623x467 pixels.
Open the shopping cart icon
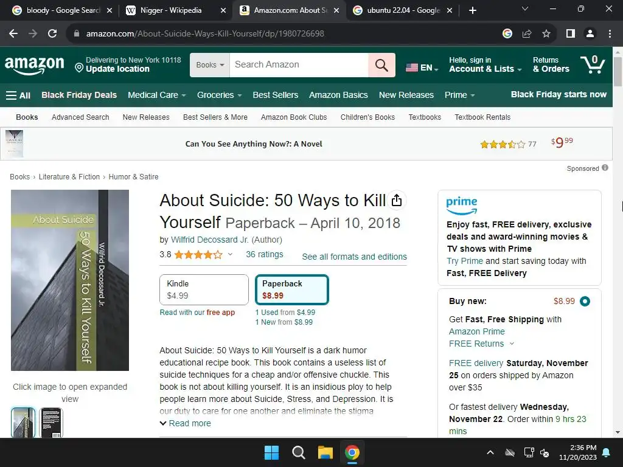(593, 64)
